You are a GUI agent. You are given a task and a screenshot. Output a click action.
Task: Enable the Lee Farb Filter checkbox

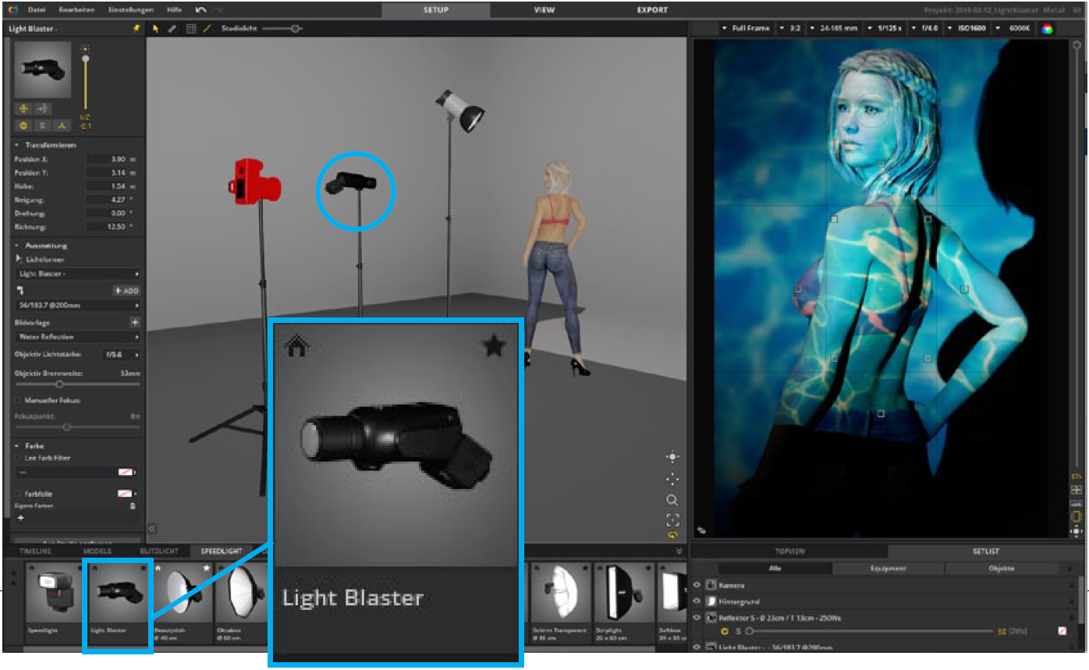tap(19, 458)
